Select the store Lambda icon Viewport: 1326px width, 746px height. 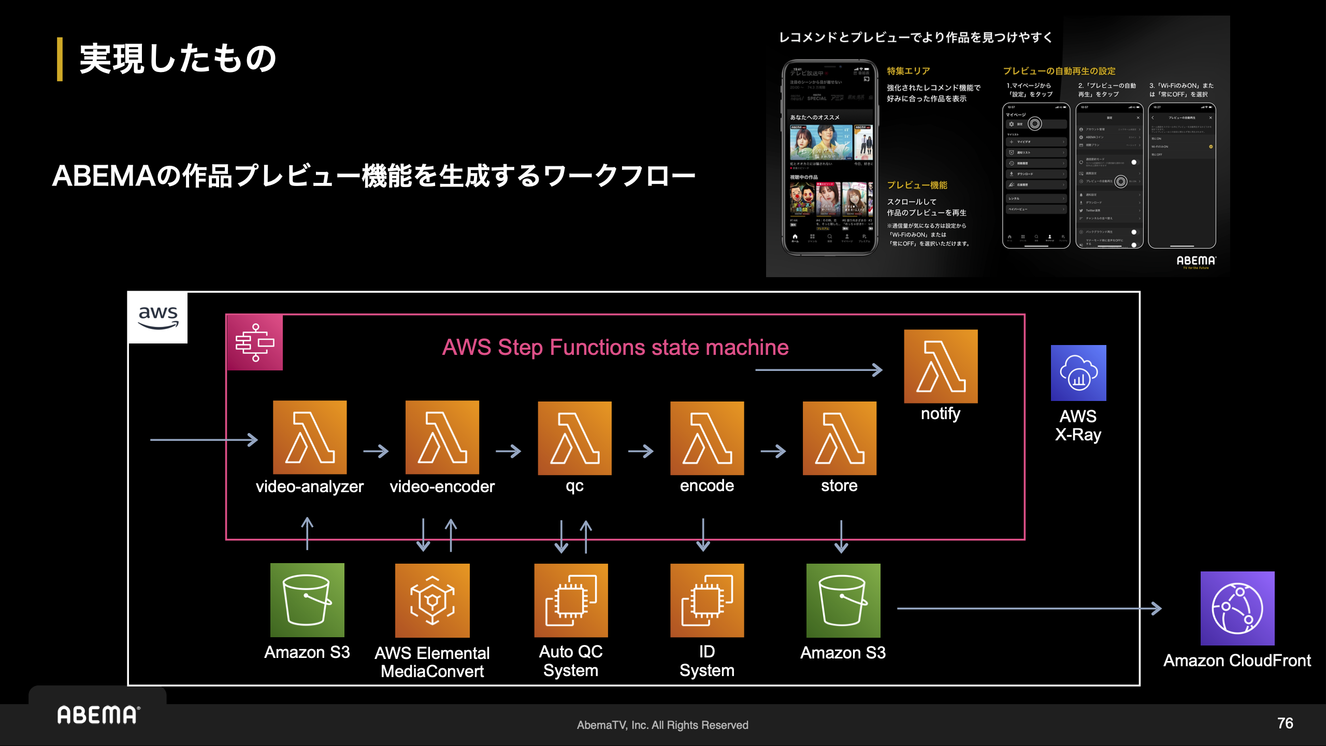(x=840, y=438)
